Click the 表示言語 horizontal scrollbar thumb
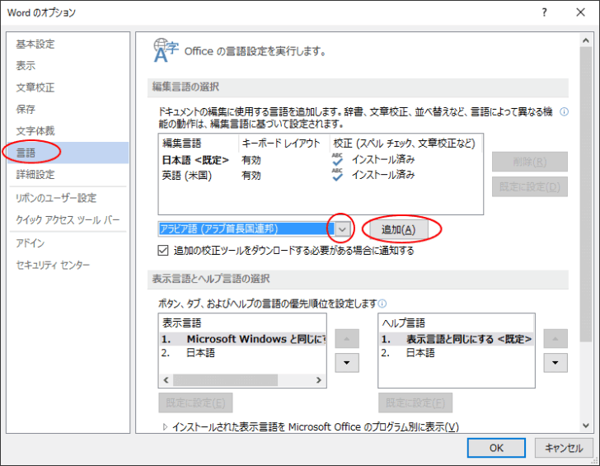The height and width of the screenshot is (466, 600). pyautogui.click(x=225, y=380)
